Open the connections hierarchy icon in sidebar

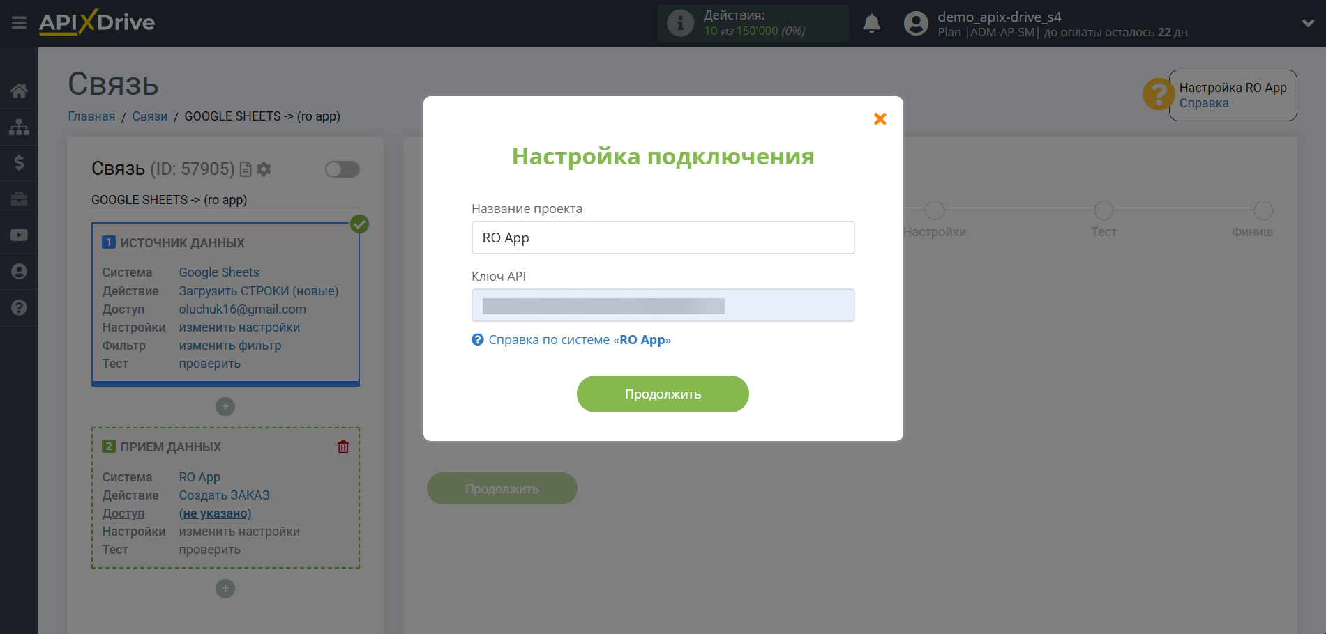(19, 127)
